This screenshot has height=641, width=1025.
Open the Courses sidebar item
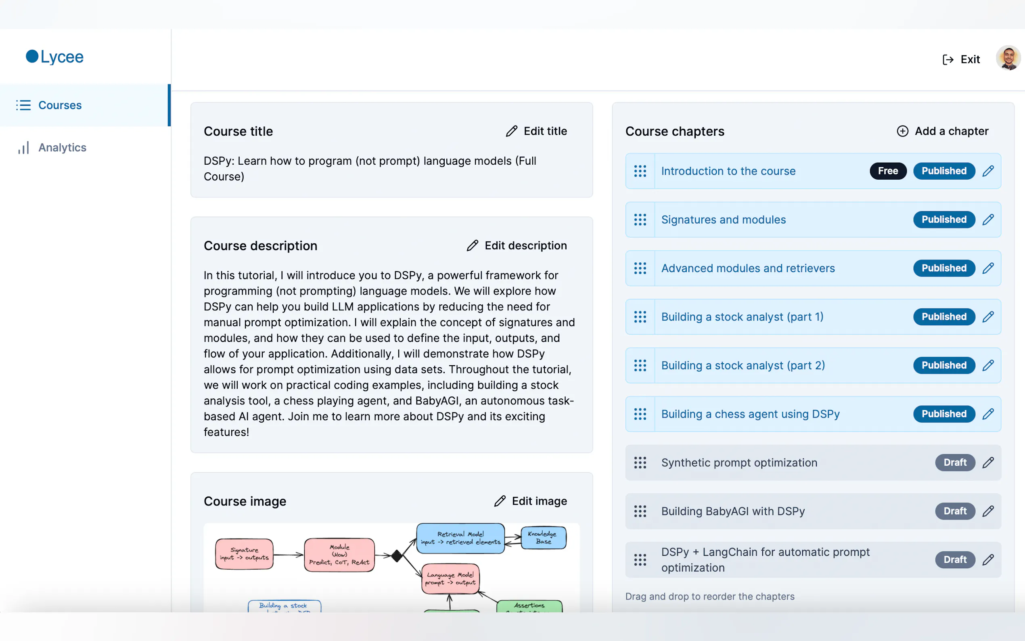click(x=60, y=105)
